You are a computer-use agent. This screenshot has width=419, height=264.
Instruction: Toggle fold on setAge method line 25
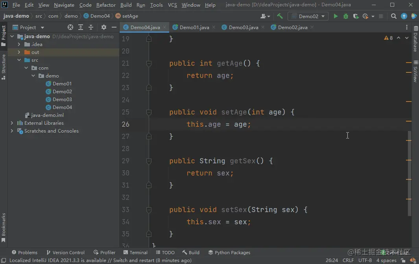(x=149, y=112)
